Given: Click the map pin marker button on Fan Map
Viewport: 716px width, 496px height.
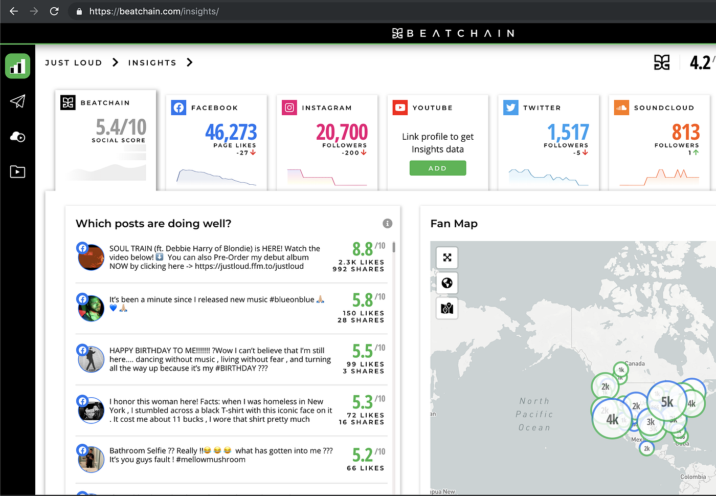Looking at the screenshot, I should 447,309.
